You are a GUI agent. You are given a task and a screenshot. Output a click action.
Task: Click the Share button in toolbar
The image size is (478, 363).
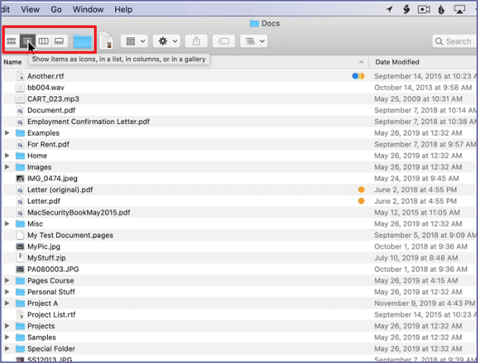pyautogui.click(x=196, y=41)
